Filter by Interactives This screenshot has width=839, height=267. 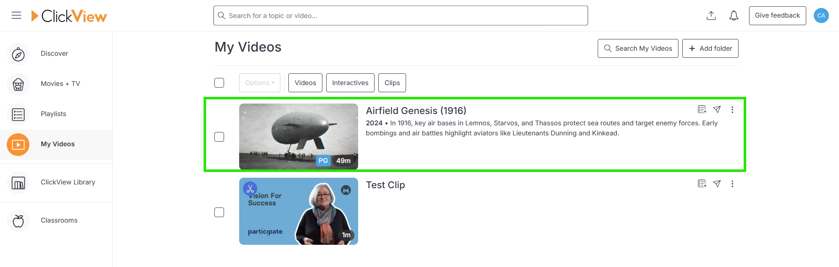click(350, 83)
